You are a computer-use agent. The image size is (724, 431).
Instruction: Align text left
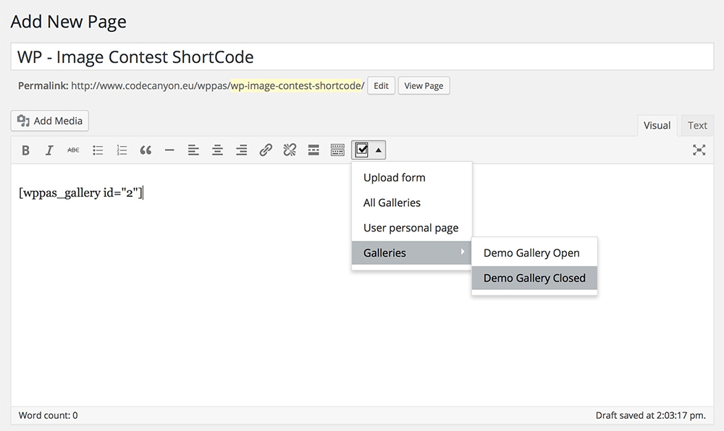tap(193, 150)
